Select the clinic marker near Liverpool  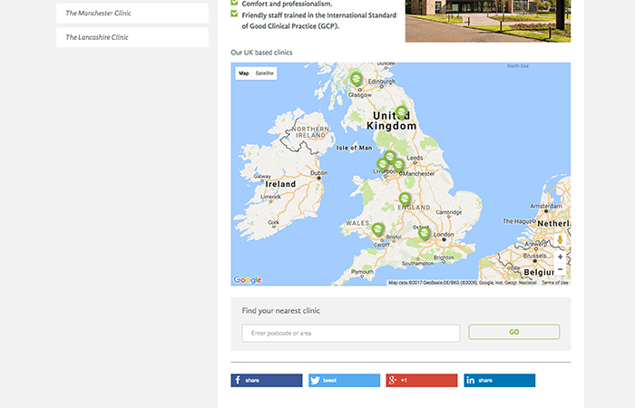(382, 165)
